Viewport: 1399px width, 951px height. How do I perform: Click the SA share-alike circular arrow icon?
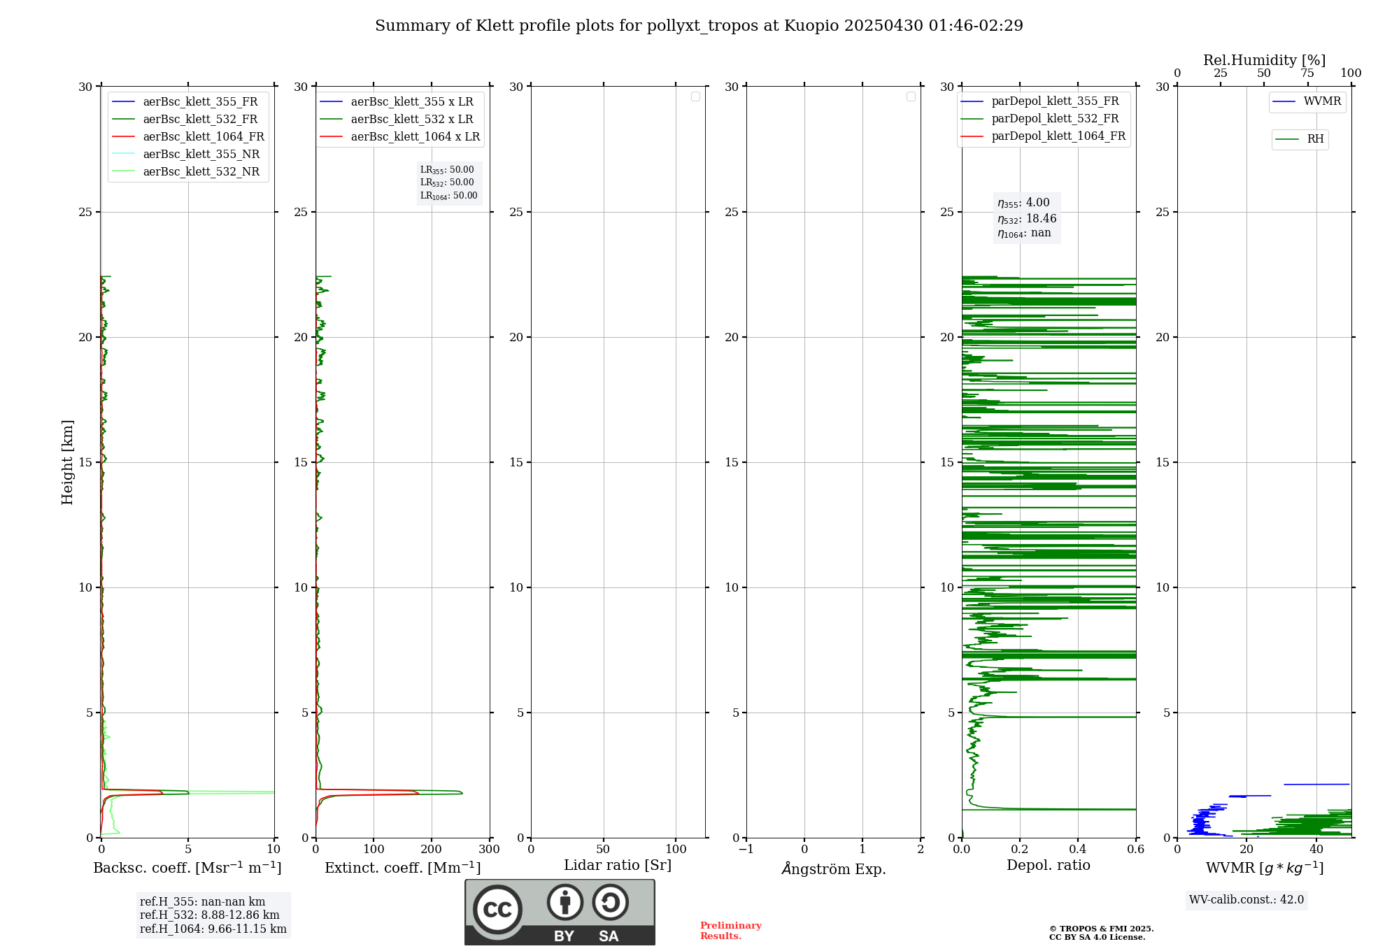pos(610,902)
